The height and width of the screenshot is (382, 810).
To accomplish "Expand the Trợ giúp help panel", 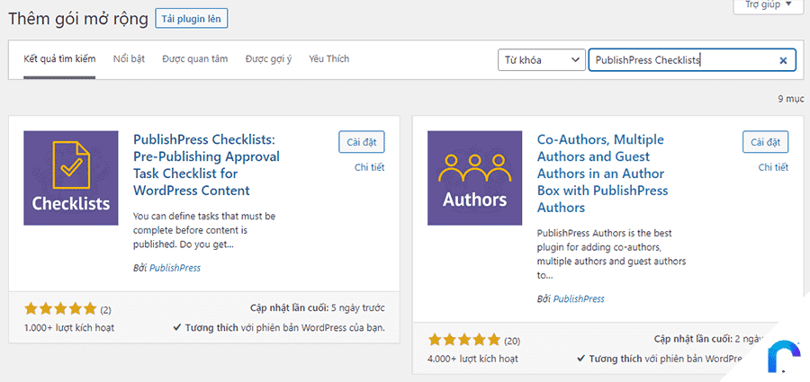I will pos(769,4).
